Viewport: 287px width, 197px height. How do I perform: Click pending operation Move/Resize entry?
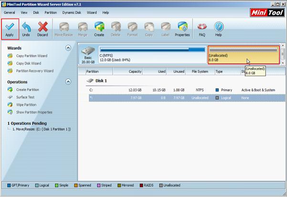pos(42,129)
